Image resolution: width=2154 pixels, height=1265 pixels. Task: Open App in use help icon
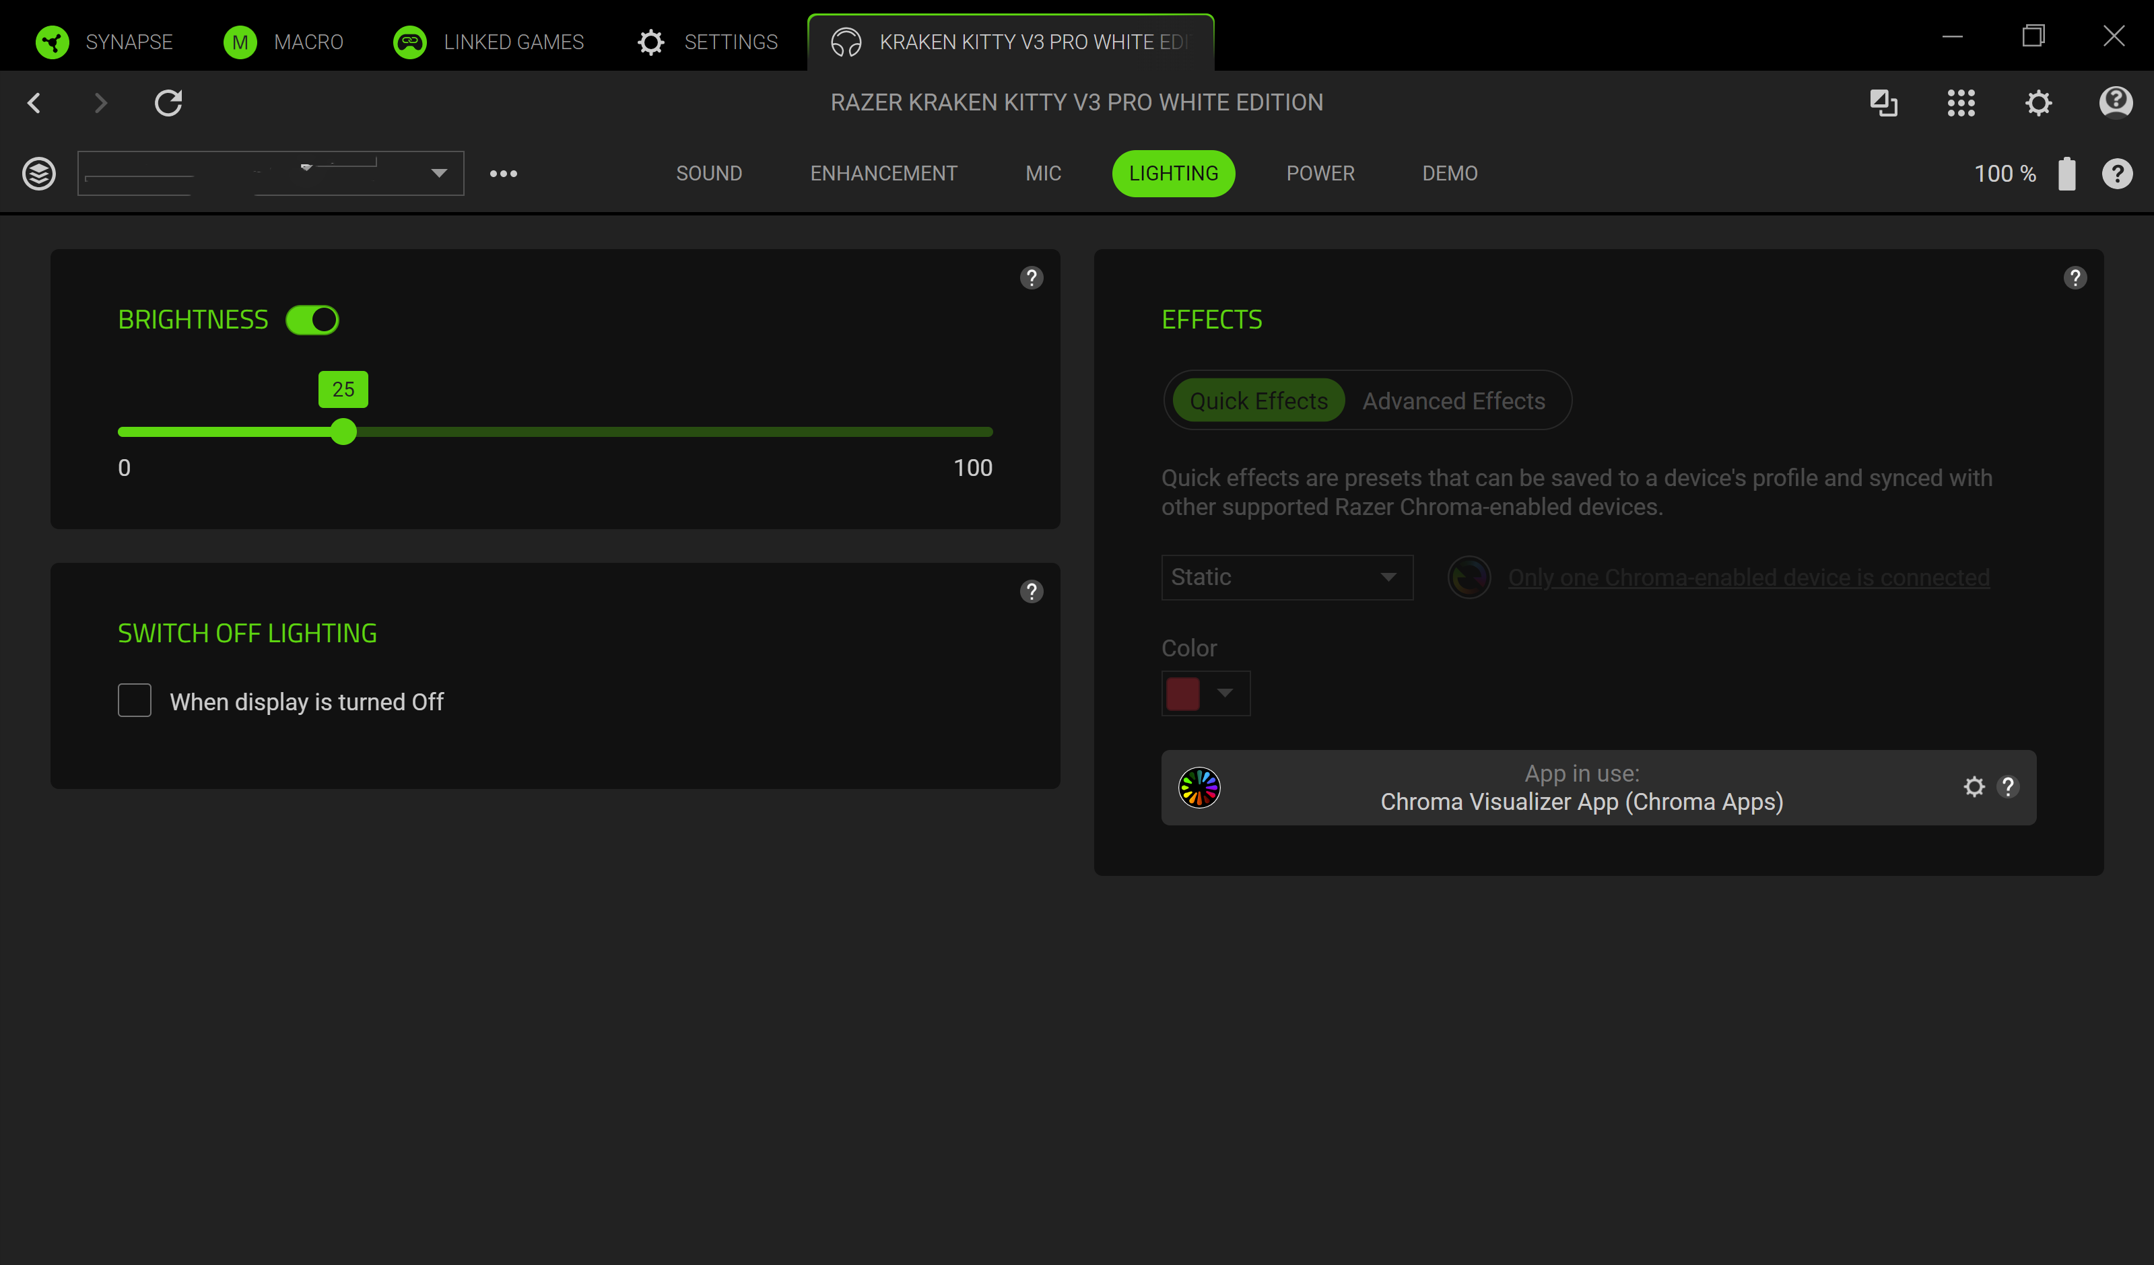[x=2008, y=786]
